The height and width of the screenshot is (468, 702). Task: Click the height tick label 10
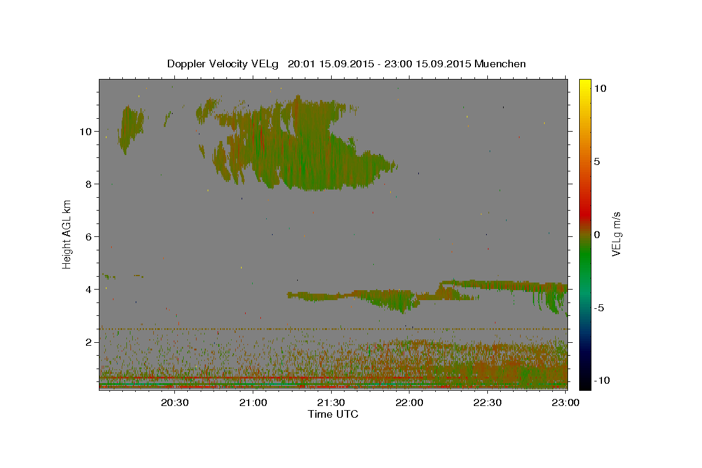(x=85, y=131)
